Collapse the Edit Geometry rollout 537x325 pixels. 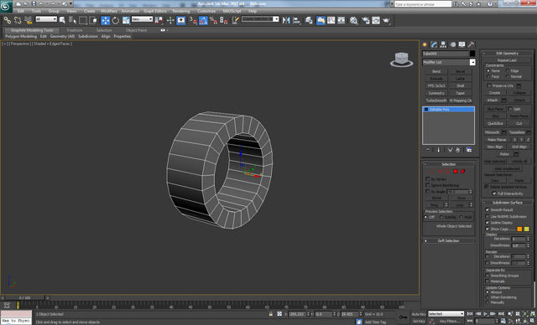pos(508,54)
